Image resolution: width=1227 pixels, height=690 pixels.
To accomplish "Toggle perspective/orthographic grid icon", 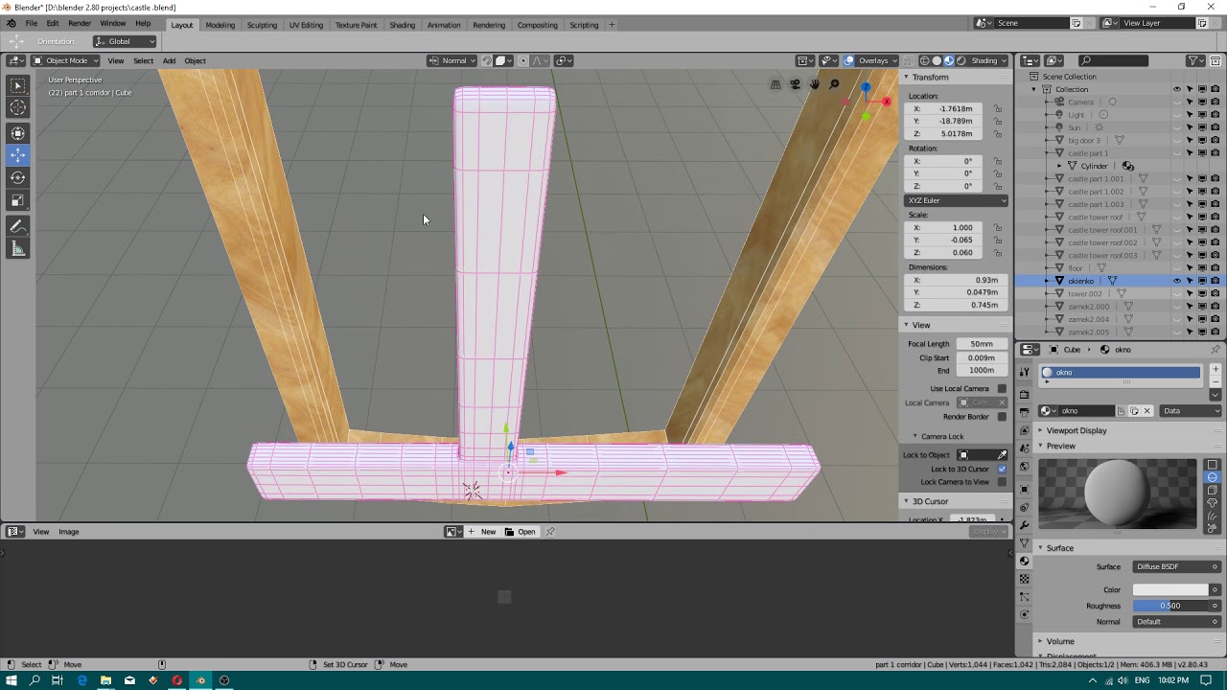I will [x=776, y=84].
